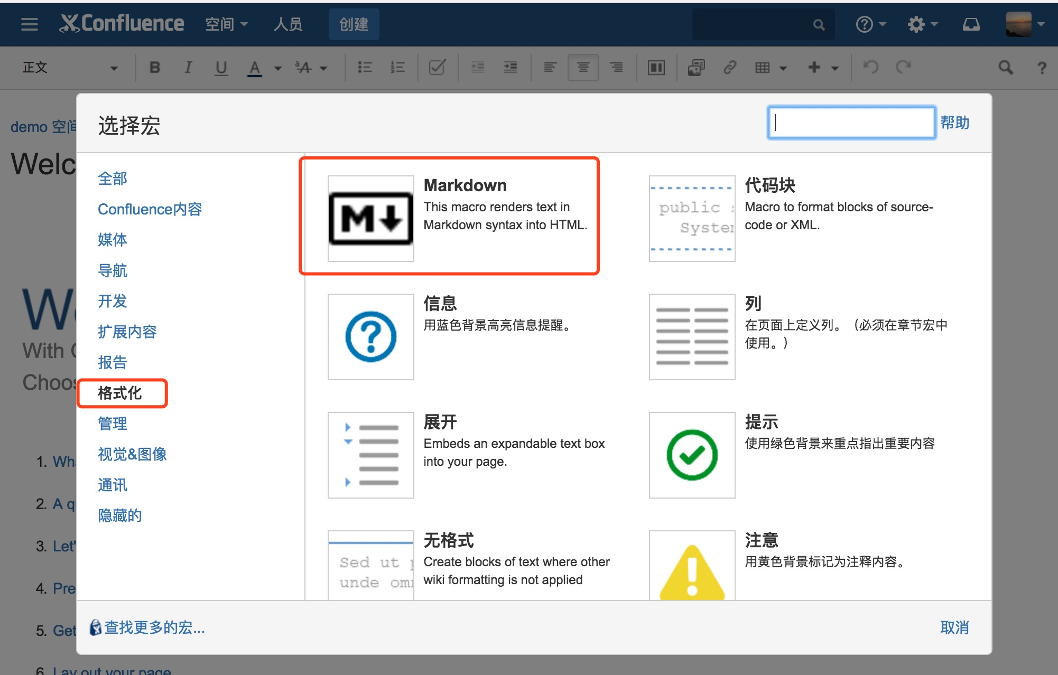Expand the 空间 spaces dropdown menu
Viewport: 1058px width, 675px height.
(x=226, y=24)
